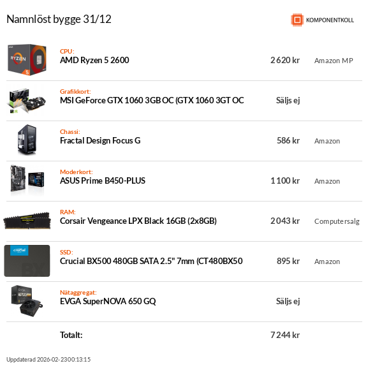
Task: Click the Komponentkoll chip logo icon
Action: (x=297, y=20)
